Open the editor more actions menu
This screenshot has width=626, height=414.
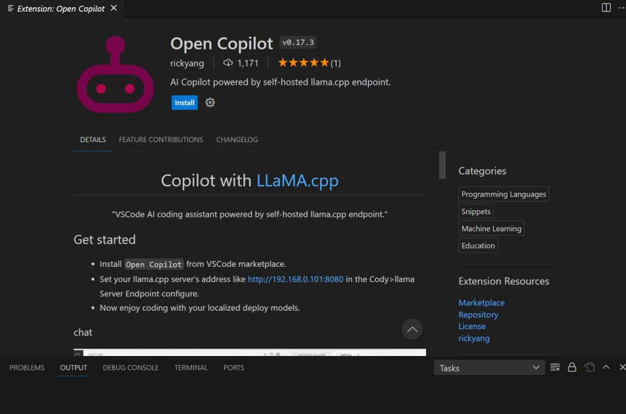(622, 7)
